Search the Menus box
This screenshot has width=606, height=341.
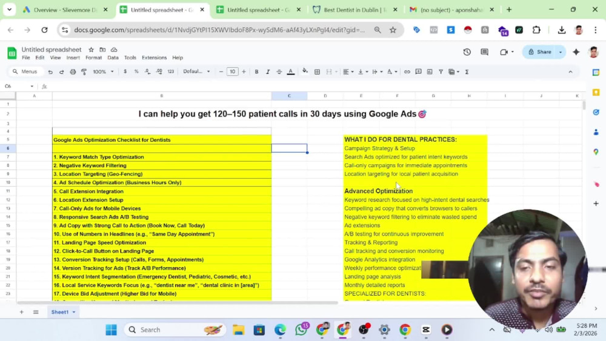25,72
